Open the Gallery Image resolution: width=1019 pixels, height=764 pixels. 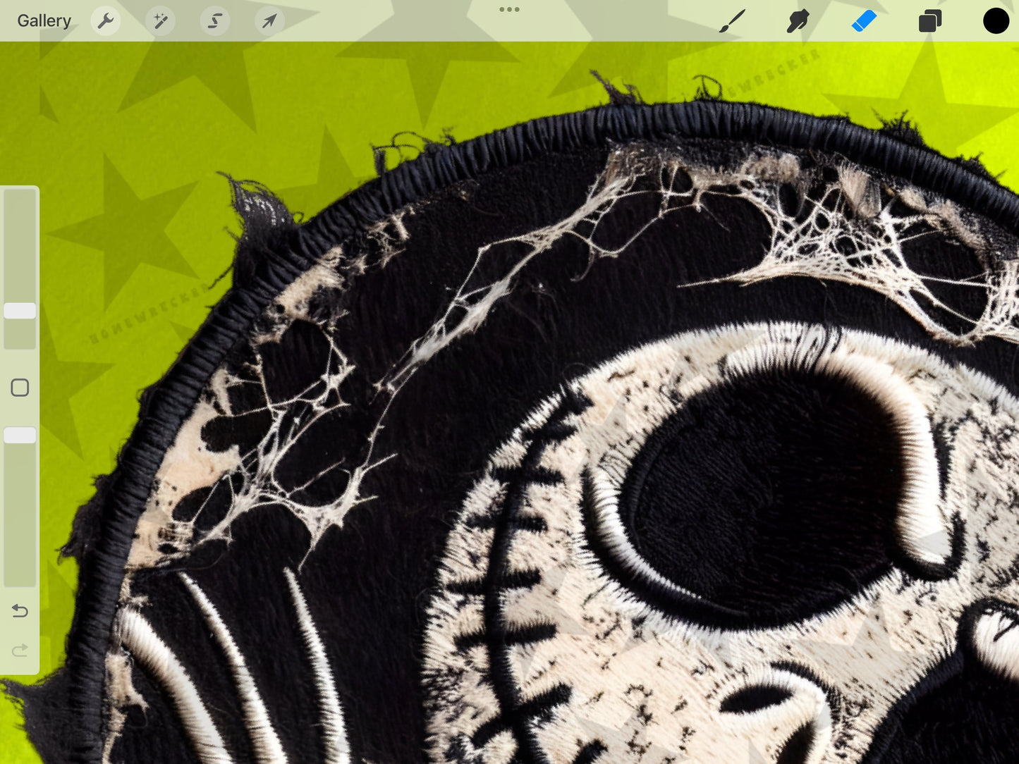pos(44,21)
